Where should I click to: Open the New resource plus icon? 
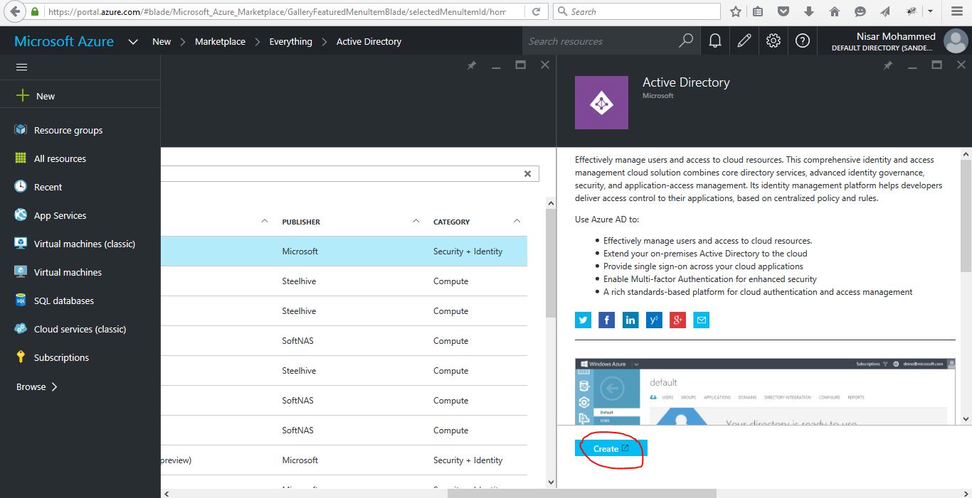tap(22, 95)
